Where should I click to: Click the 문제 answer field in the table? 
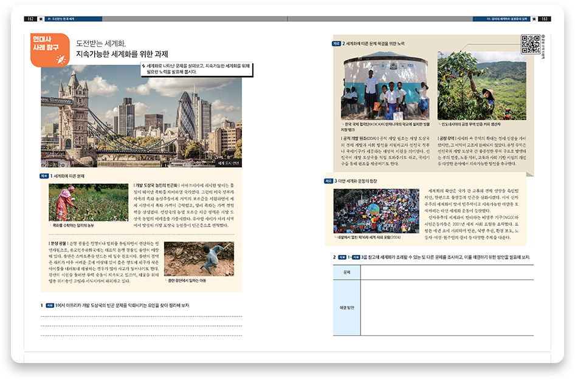[x=447, y=273]
